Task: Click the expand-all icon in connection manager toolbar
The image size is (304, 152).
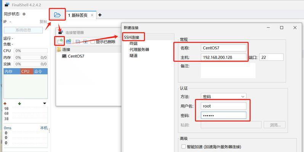Action: tap(85, 41)
